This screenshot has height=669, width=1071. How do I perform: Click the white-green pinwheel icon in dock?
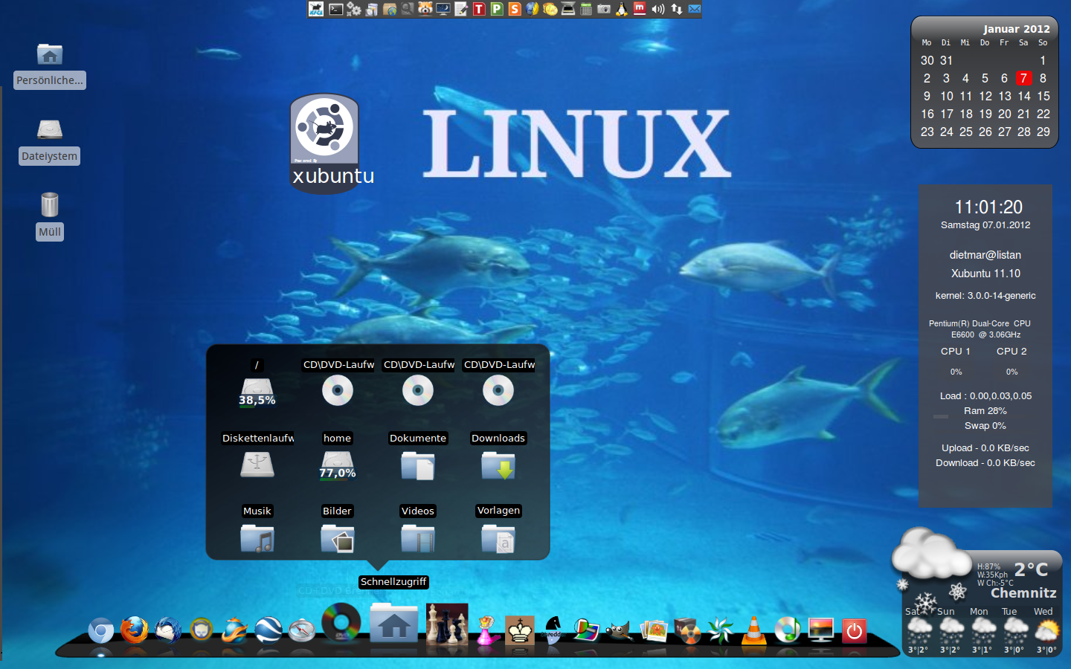tap(720, 630)
